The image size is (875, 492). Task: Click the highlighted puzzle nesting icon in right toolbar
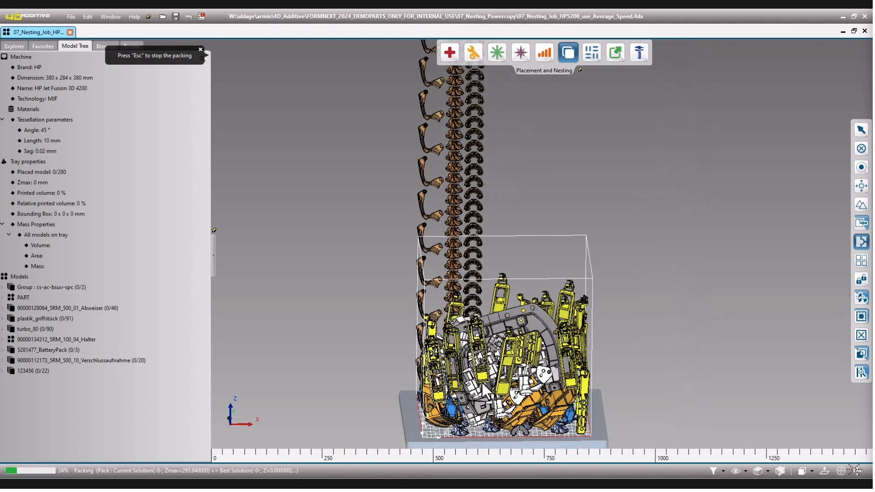(x=861, y=242)
